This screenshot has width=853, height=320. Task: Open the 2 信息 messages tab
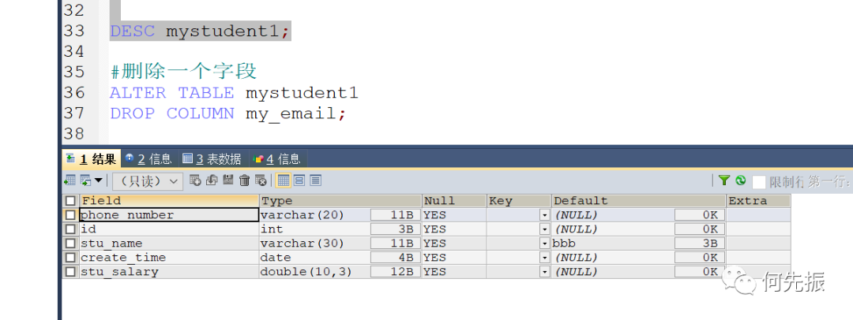(x=148, y=158)
